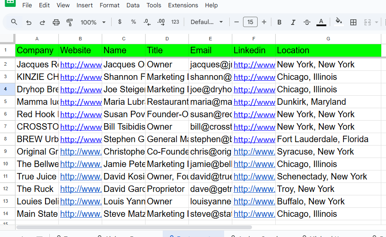The height and width of the screenshot is (237, 386).
Task: Click the font size 15 field
Action: click(x=250, y=22)
